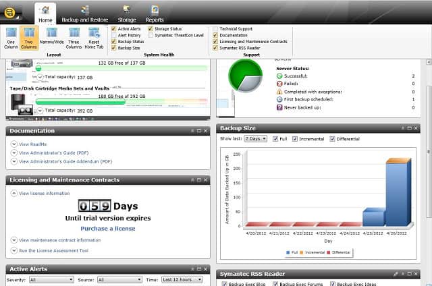Toggle the ribbon's Documentation checkbox
The height and width of the screenshot is (286, 432).
215,35
